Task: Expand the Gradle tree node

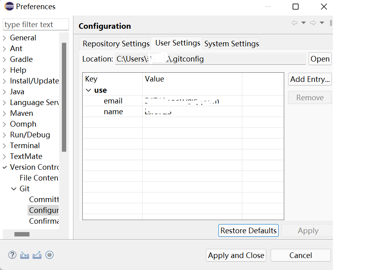Action: coord(4,60)
